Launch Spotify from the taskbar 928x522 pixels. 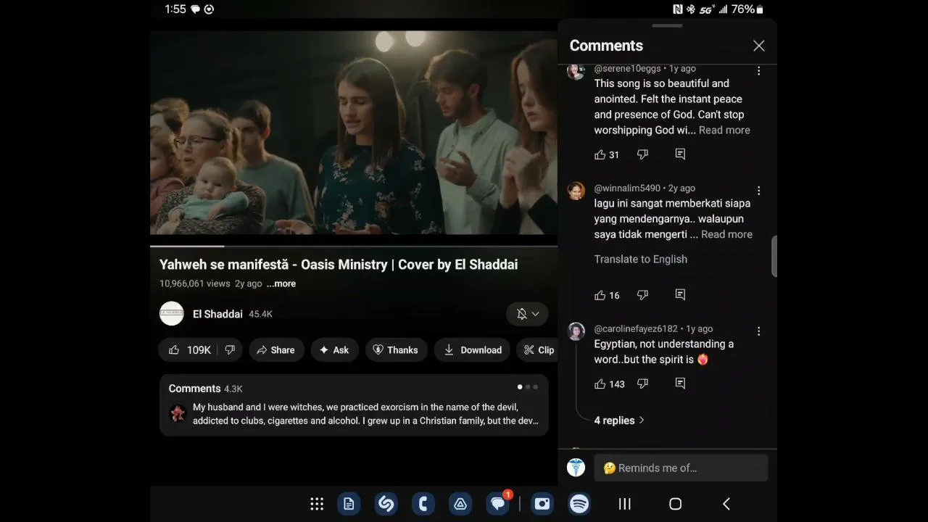[x=579, y=504]
